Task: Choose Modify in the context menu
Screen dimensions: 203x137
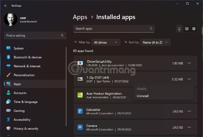Action: pos(142,88)
